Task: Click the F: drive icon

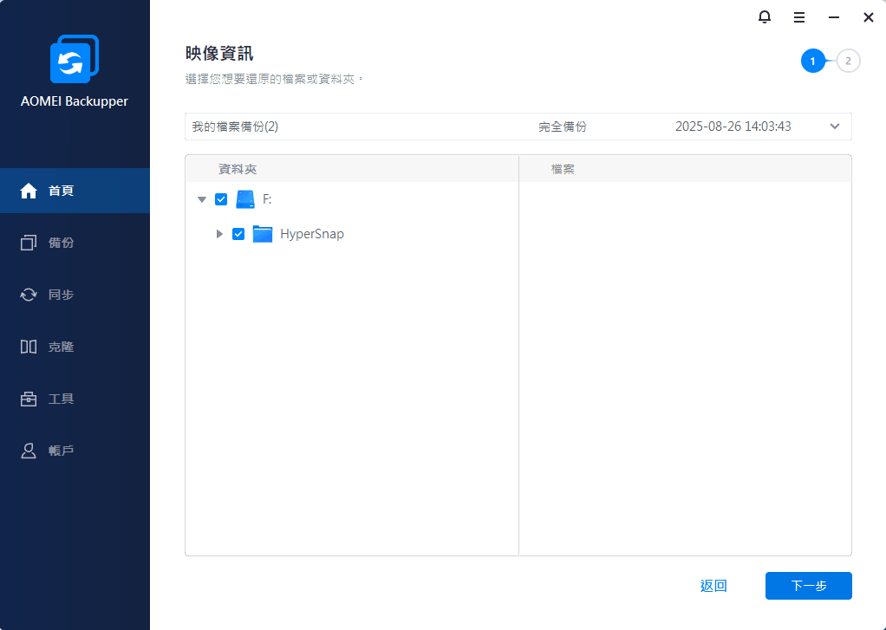Action: pyautogui.click(x=245, y=199)
